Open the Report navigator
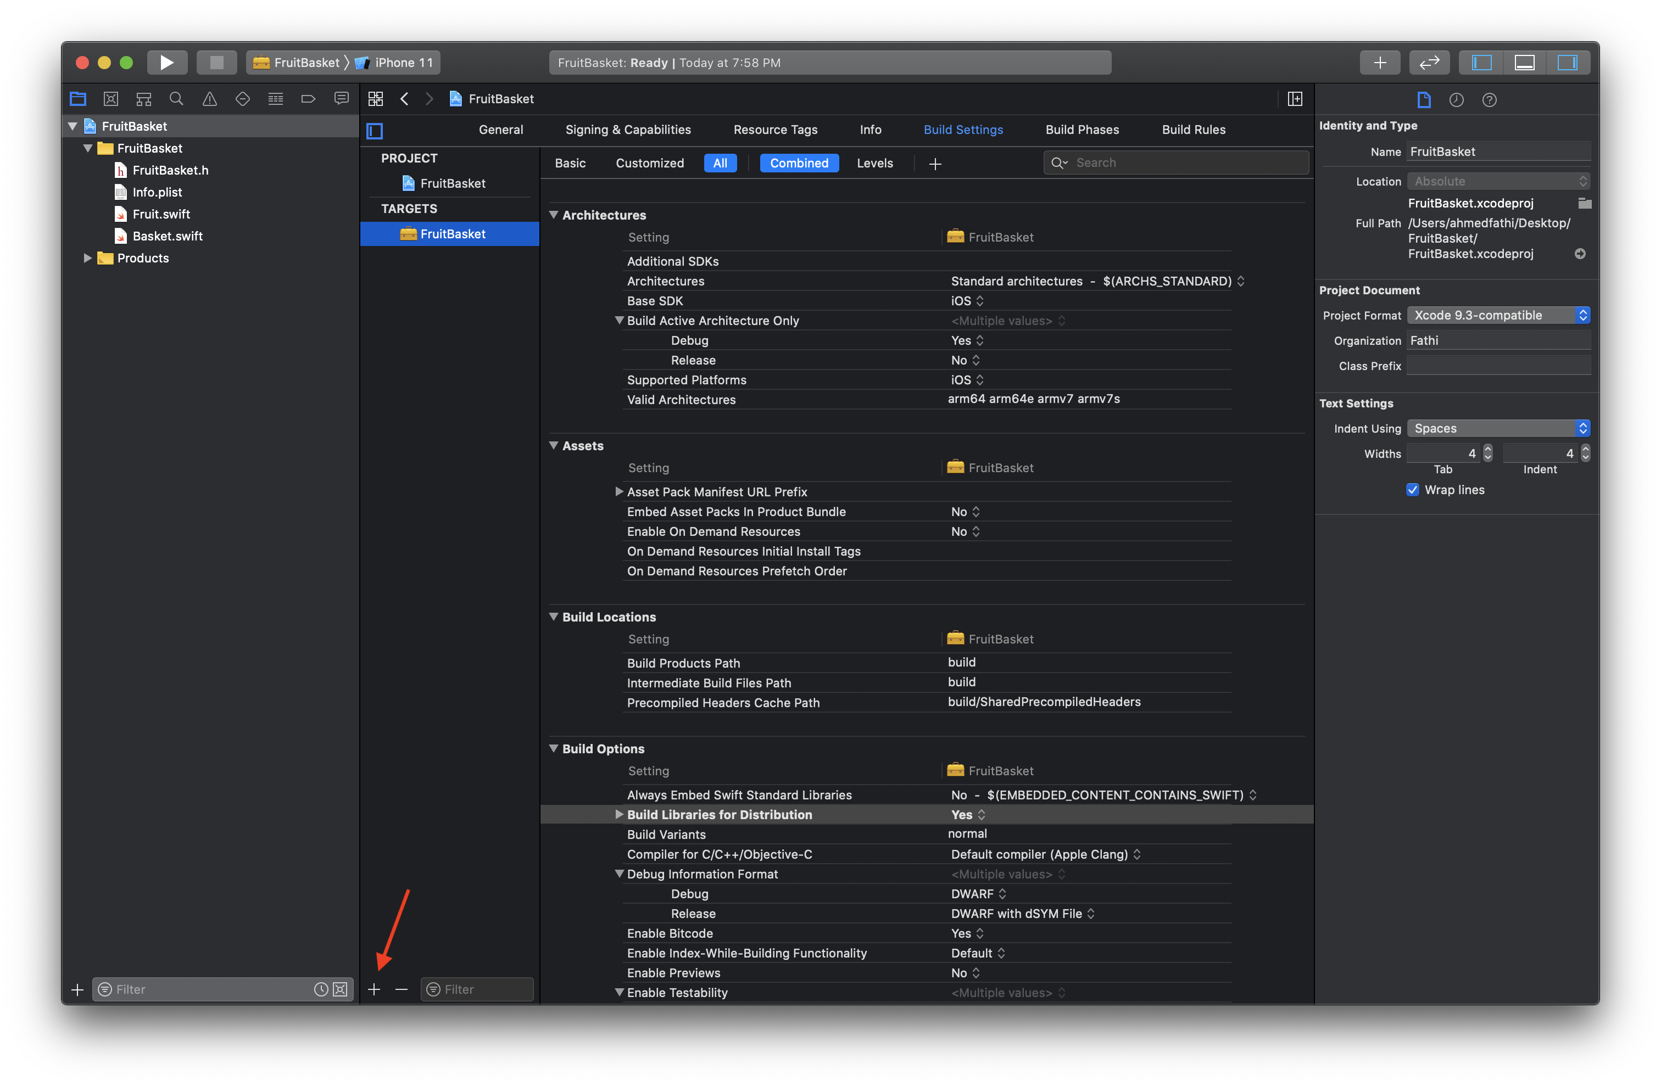Image resolution: width=1661 pixels, height=1086 pixels. (341, 99)
